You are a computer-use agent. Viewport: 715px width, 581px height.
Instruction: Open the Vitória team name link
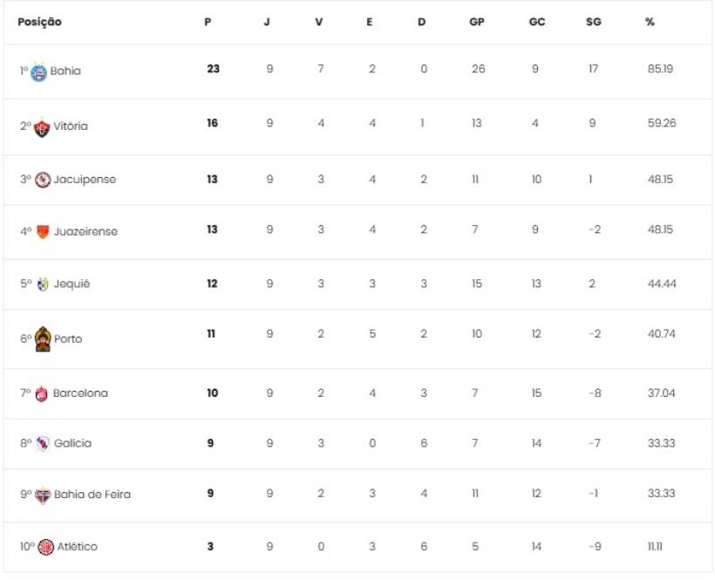pos(71,126)
